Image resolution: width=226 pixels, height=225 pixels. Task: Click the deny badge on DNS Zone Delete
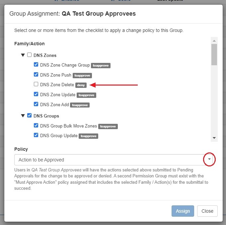pyautogui.click(x=81, y=85)
